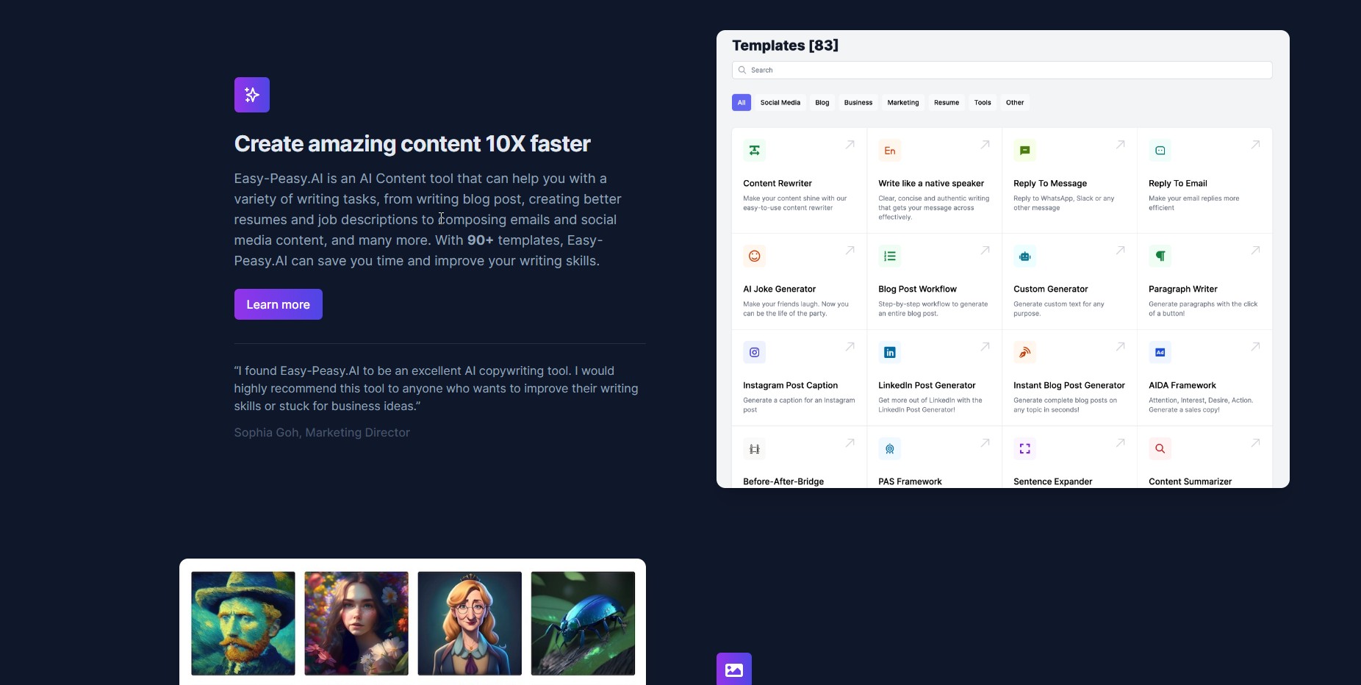Viewport: 1361px width, 685px height.
Task: Click the purple sparkle icon above the headline
Action: click(252, 95)
